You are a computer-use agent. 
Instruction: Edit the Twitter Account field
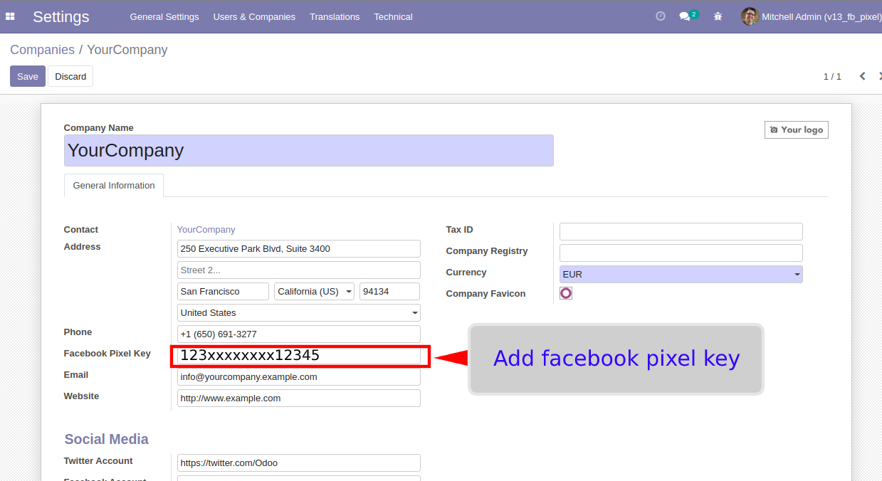299,463
